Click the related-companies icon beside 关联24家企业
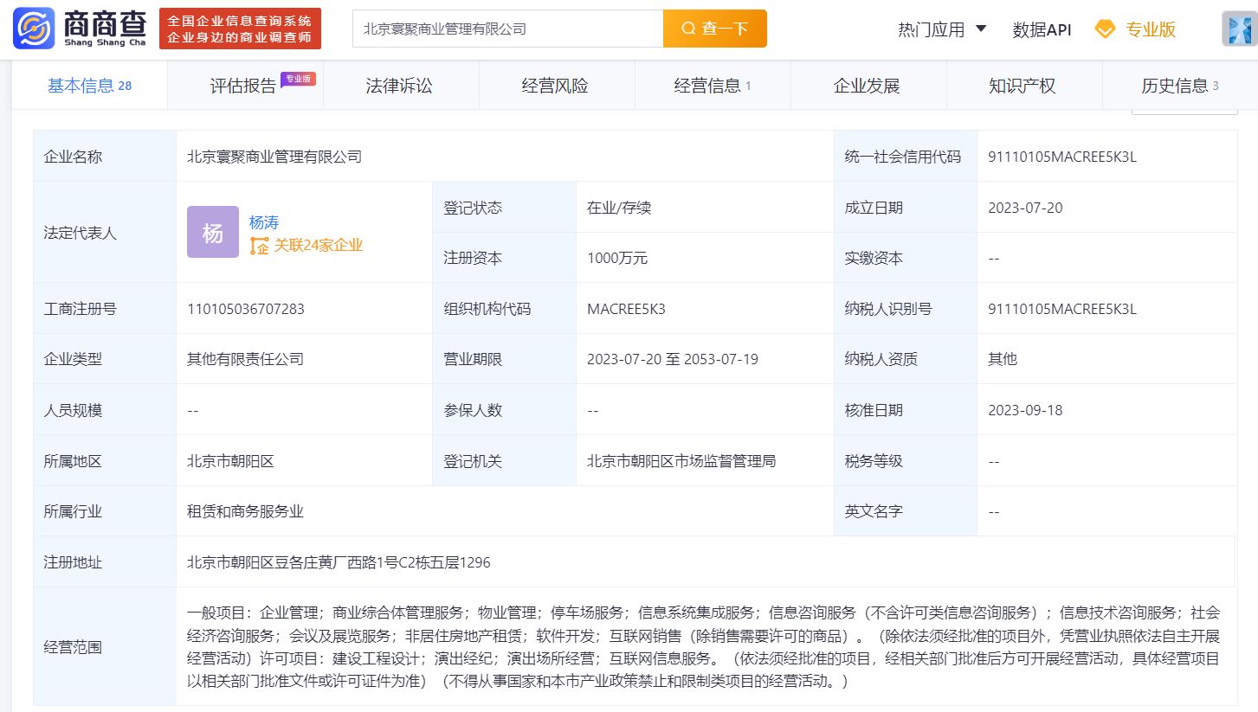This screenshot has width=1258, height=712. 260,246
